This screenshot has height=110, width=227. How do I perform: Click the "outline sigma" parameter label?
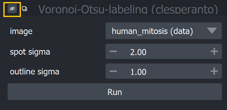[35, 72]
